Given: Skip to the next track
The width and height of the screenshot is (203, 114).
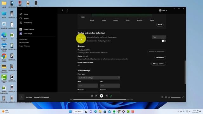Looking at the screenshot, I should (107, 96).
